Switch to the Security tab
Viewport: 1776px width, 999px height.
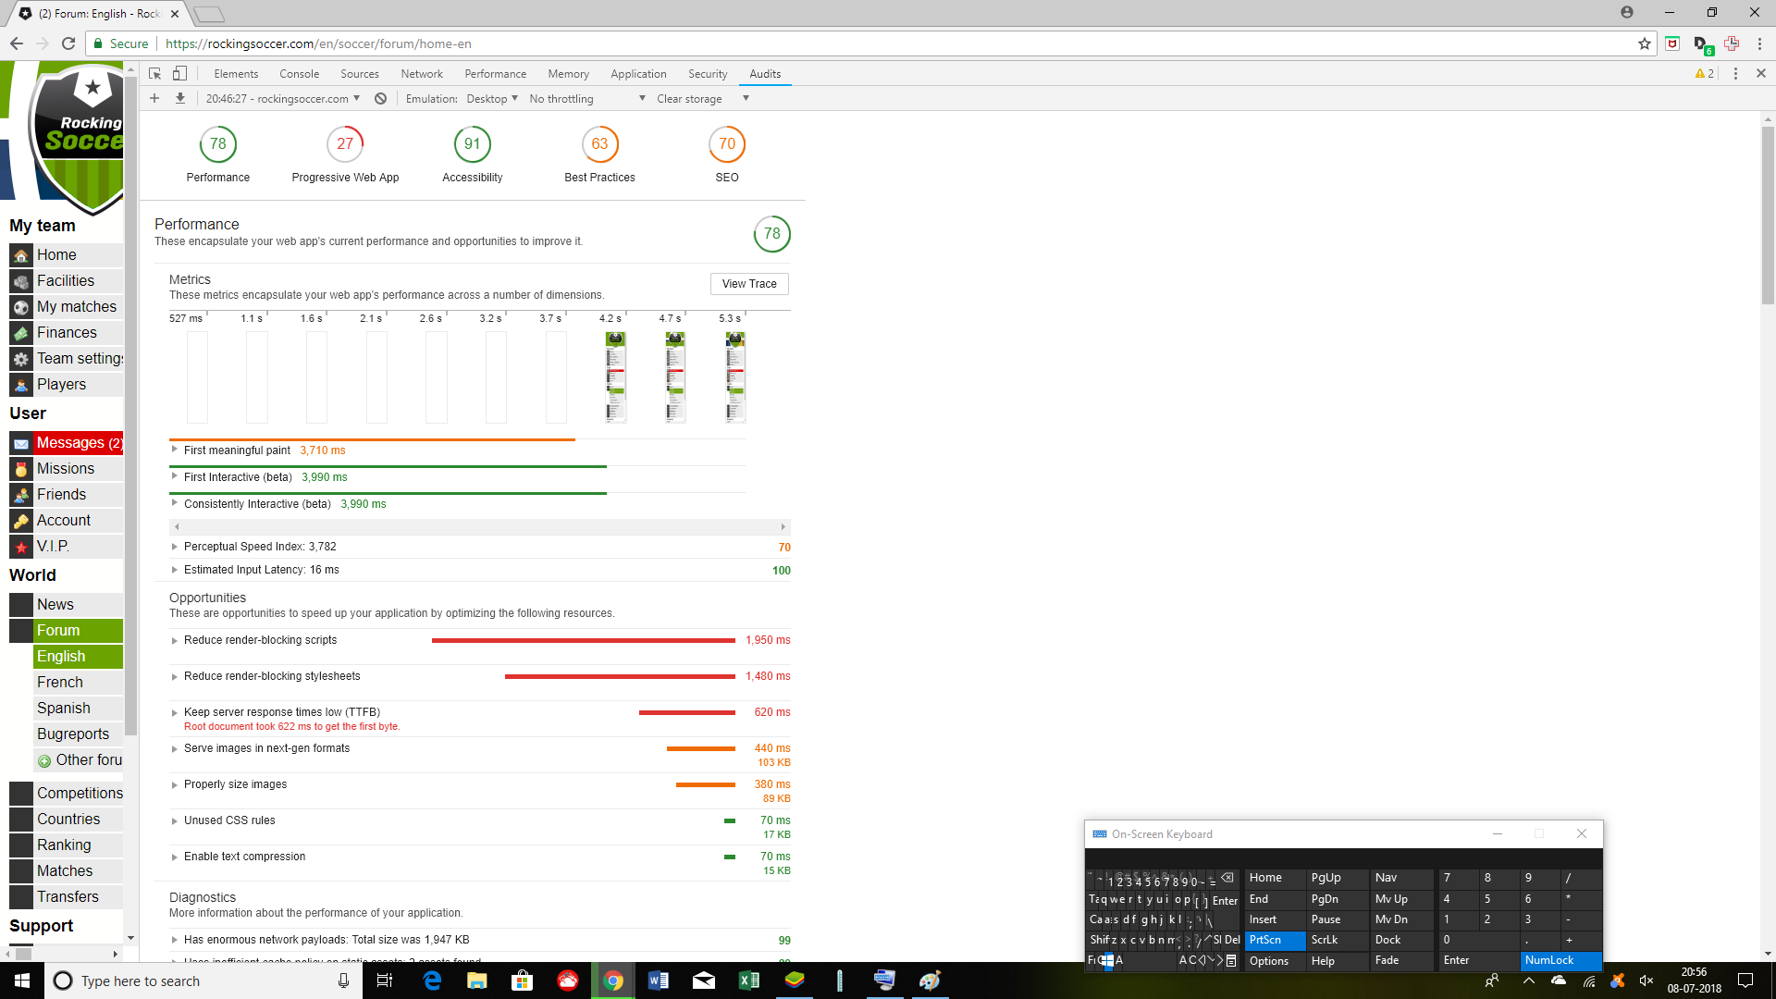[x=708, y=74]
